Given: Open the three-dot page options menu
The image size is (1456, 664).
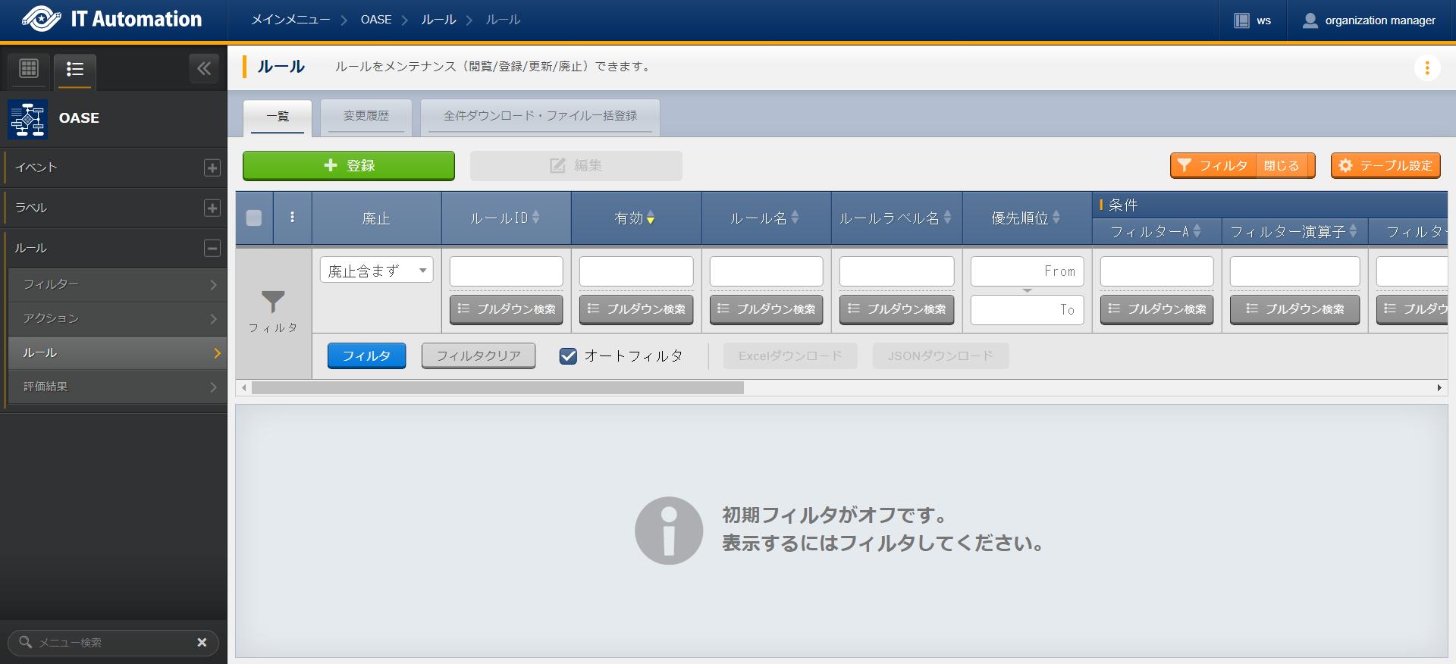Looking at the screenshot, I should [x=1426, y=67].
